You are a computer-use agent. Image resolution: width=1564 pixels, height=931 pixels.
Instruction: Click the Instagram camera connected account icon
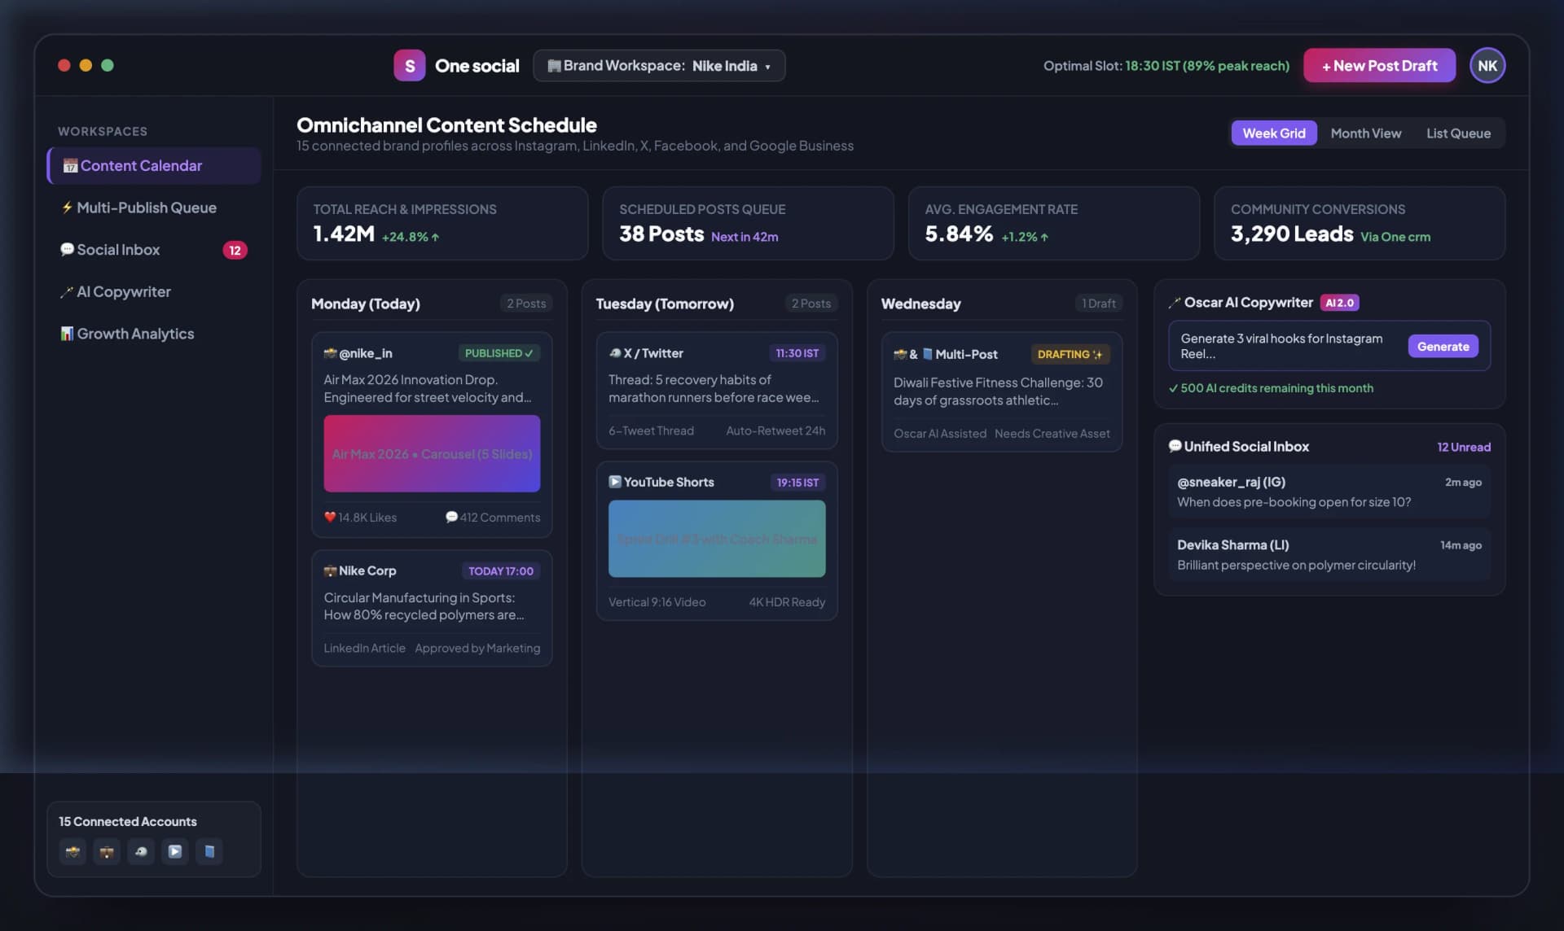pyautogui.click(x=73, y=851)
